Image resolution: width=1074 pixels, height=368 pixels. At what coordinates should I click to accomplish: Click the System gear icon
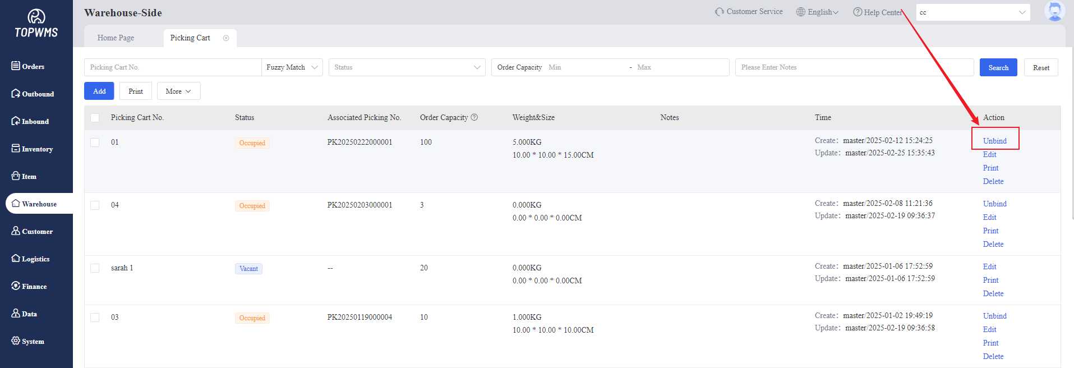point(16,341)
